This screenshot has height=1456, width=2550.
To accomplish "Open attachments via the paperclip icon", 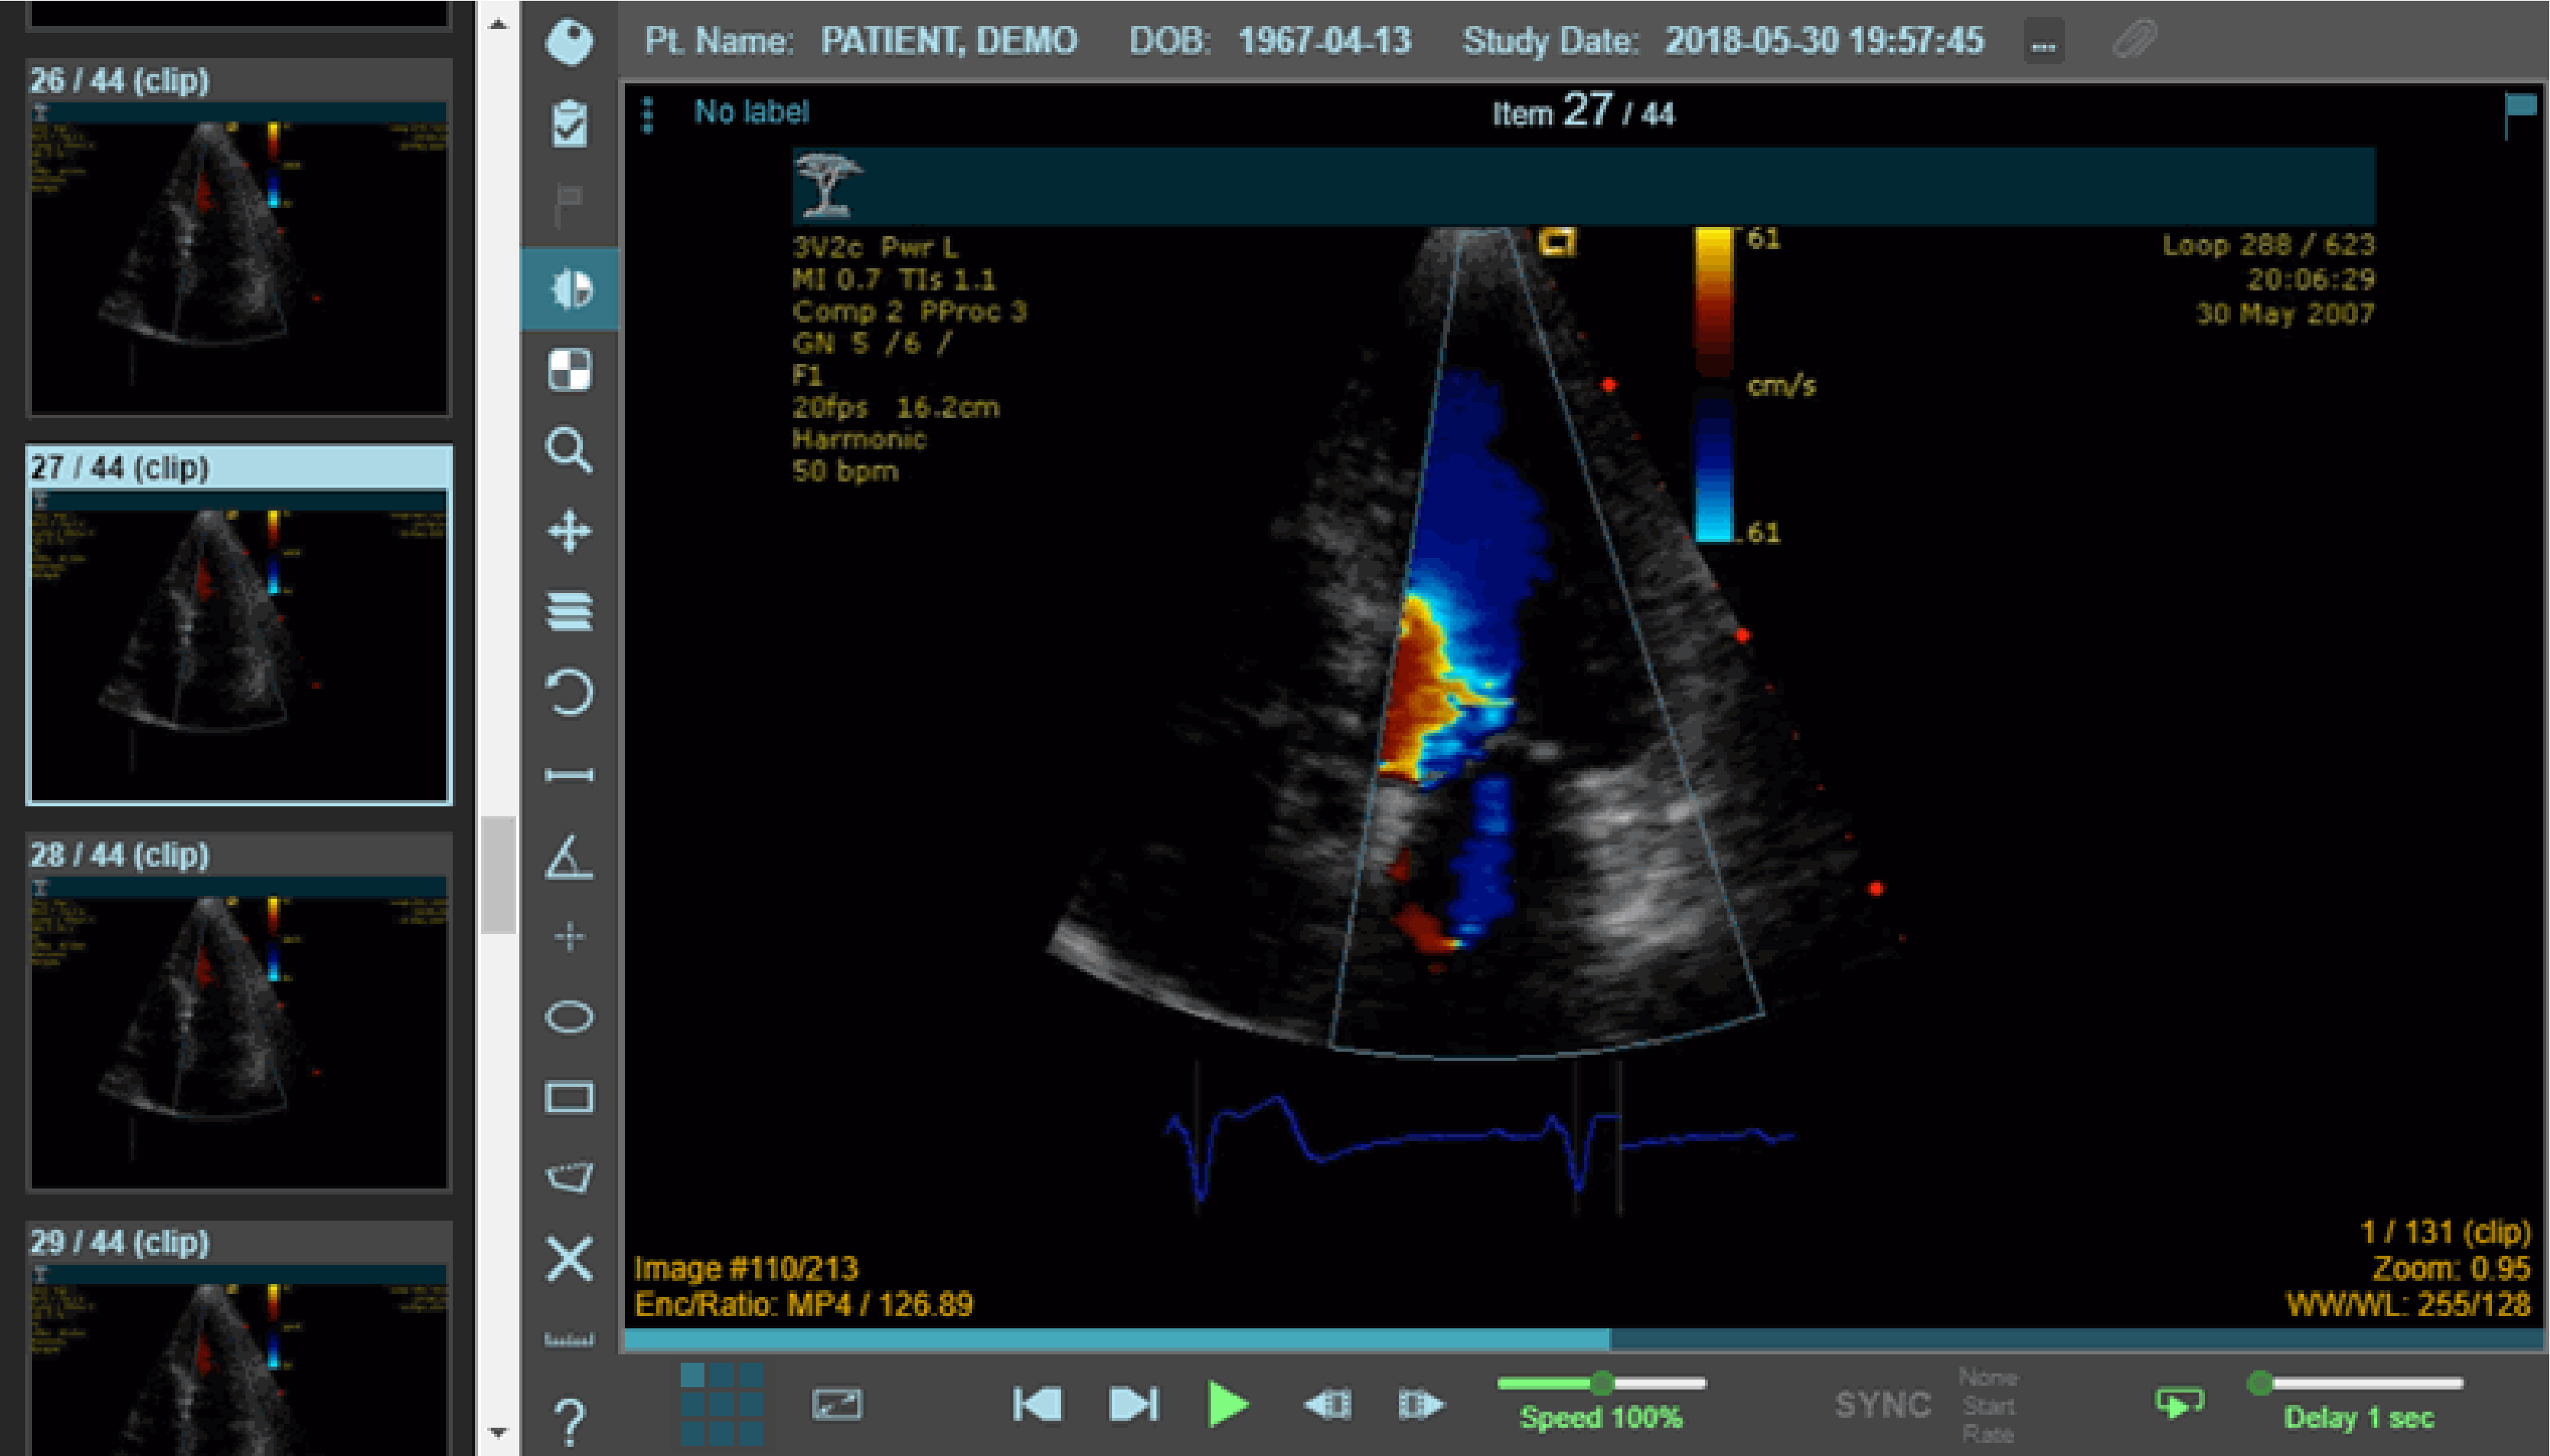I will click(2133, 41).
